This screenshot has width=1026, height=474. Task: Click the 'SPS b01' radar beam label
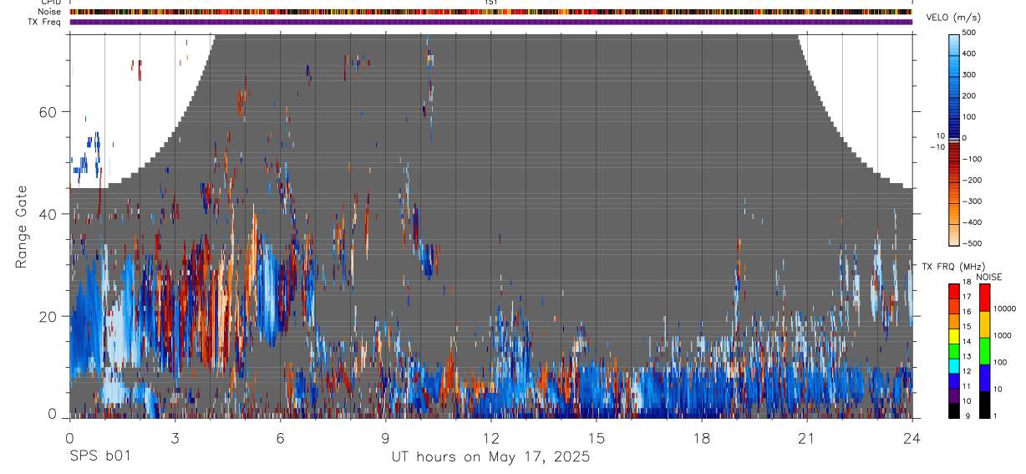pyautogui.click(x=99, y=457)
